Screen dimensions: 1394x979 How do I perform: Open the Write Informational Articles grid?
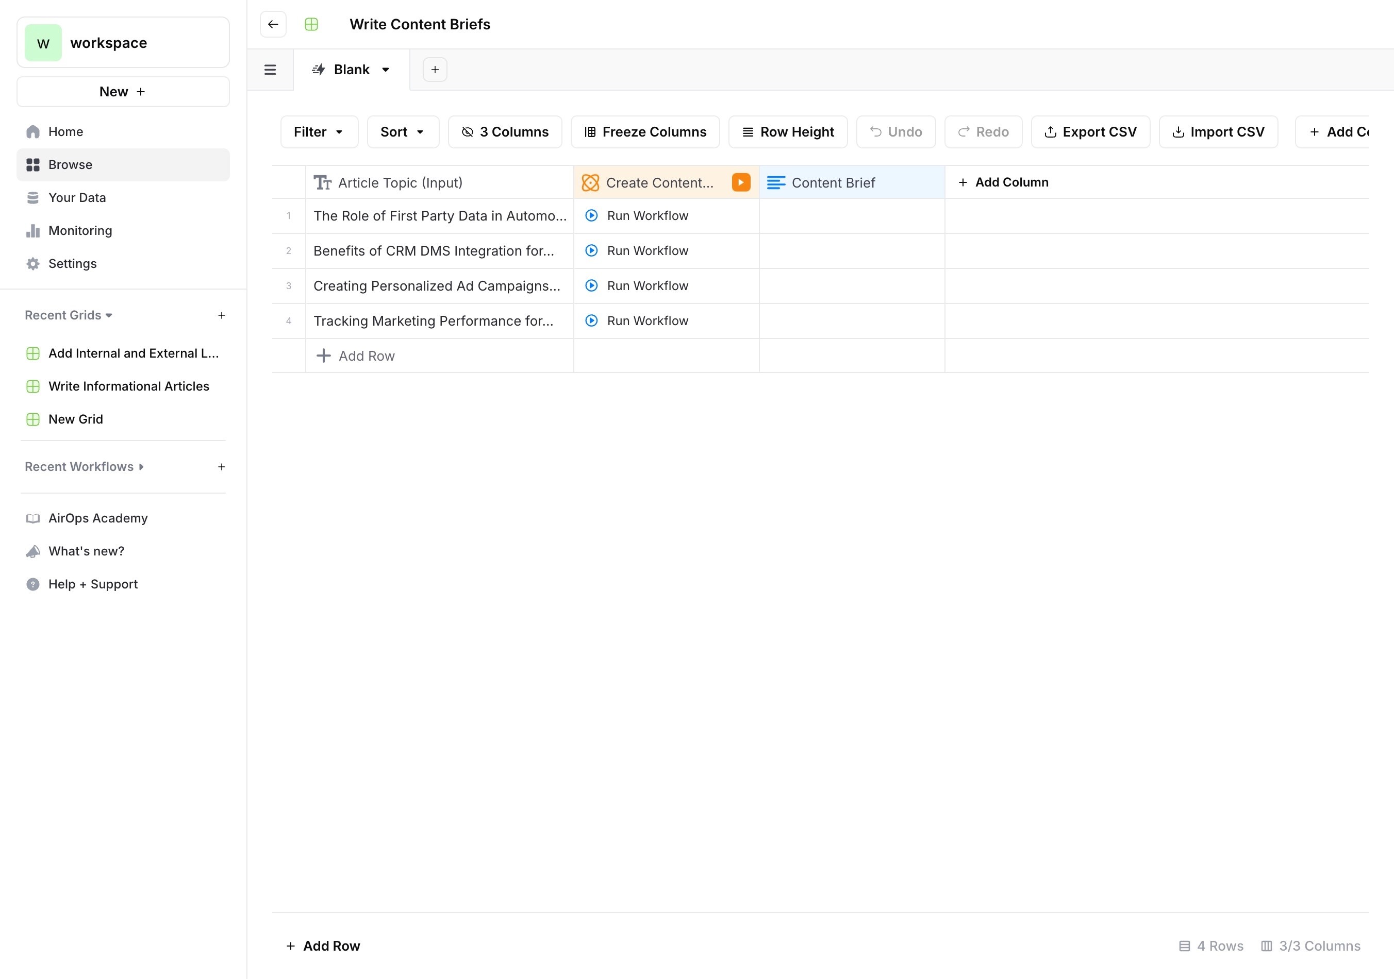pos(129,386)
